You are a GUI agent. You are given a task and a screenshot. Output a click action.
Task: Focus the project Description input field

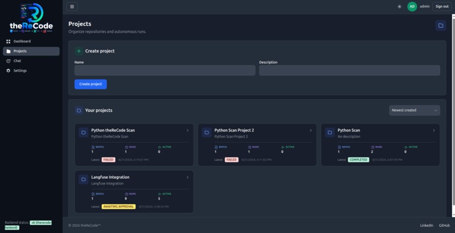tap(349, 71)
